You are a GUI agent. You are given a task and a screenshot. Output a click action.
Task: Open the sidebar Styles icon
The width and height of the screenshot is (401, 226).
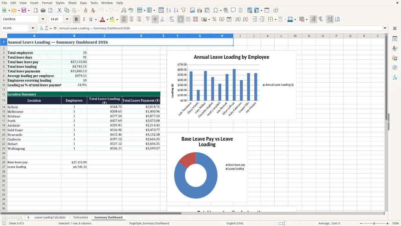click(395, 48)
